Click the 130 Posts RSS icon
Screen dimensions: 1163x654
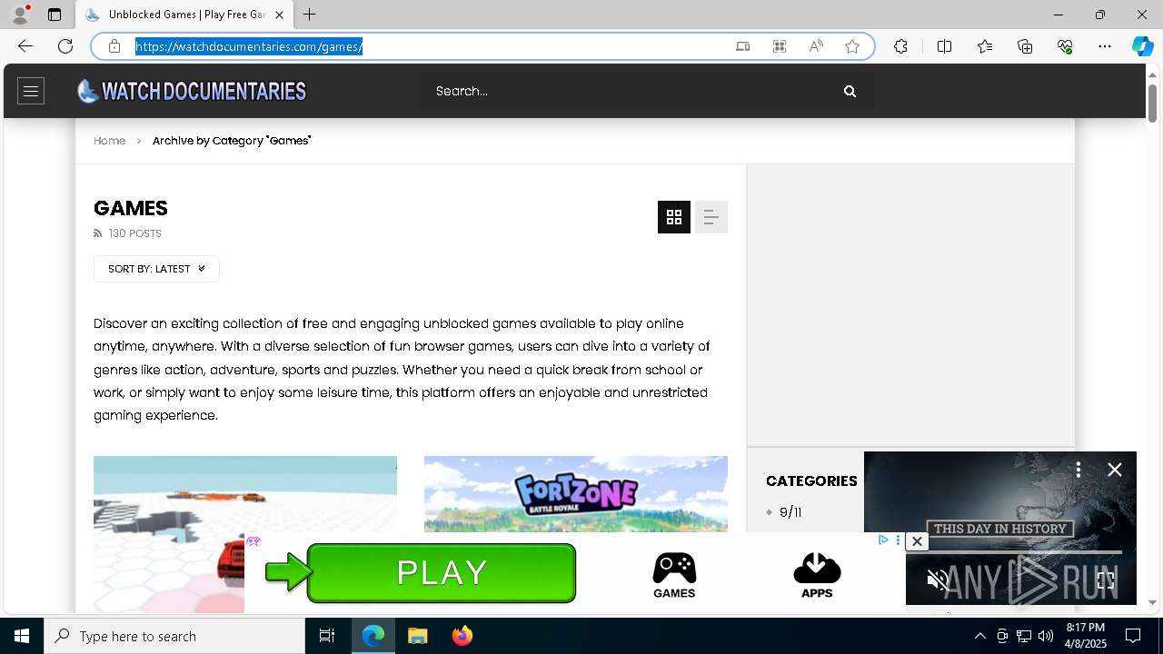[x=98, y=233]
